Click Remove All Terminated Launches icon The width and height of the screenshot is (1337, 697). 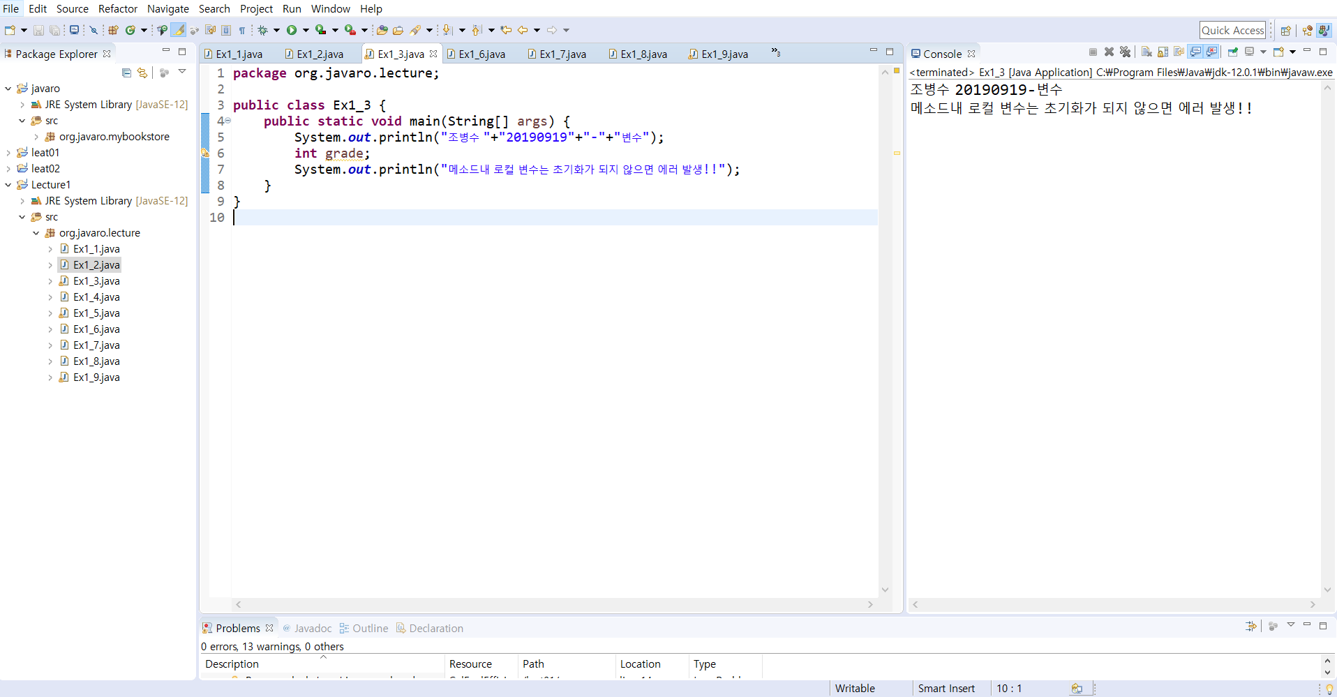click(x=1125, y=52)
